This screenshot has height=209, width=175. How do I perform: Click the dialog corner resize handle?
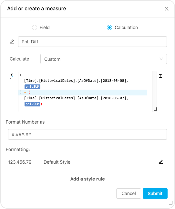[x=171, y=203]
